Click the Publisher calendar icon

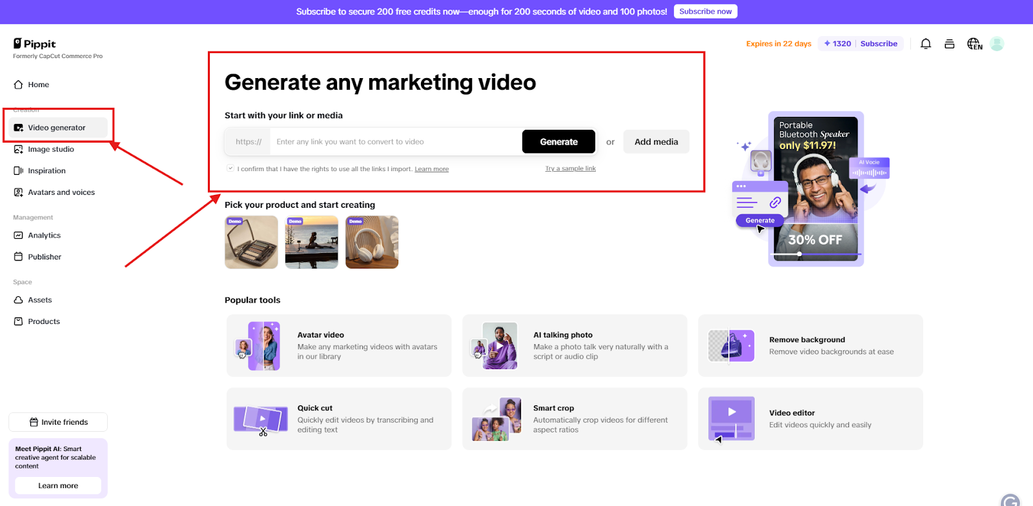18,257
